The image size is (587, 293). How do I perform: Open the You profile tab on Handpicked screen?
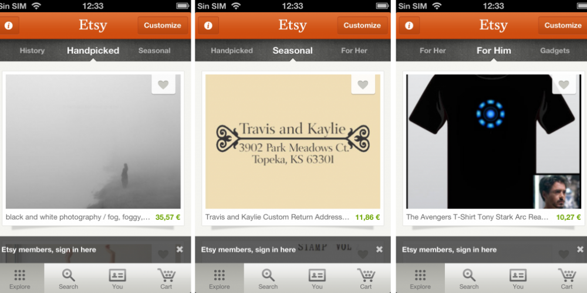117,279
